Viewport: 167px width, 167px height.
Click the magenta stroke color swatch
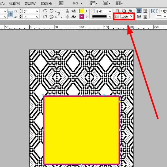coord(82,17)
